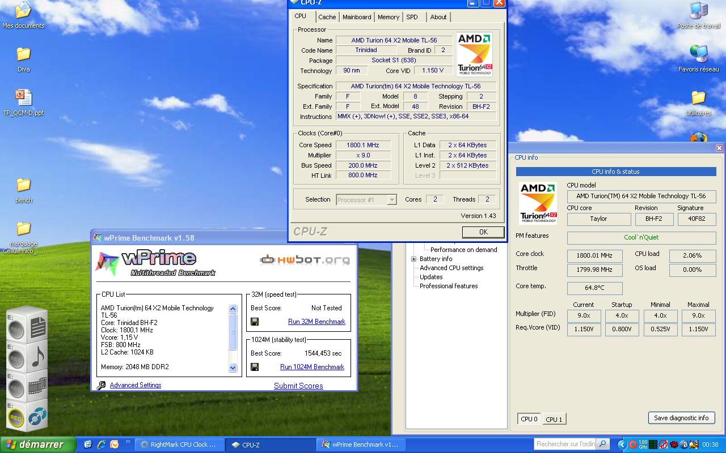Switch to CPU-Z taskbar button
The width and height of the screenshot is (726, 453).
click(x=271, y=445)
